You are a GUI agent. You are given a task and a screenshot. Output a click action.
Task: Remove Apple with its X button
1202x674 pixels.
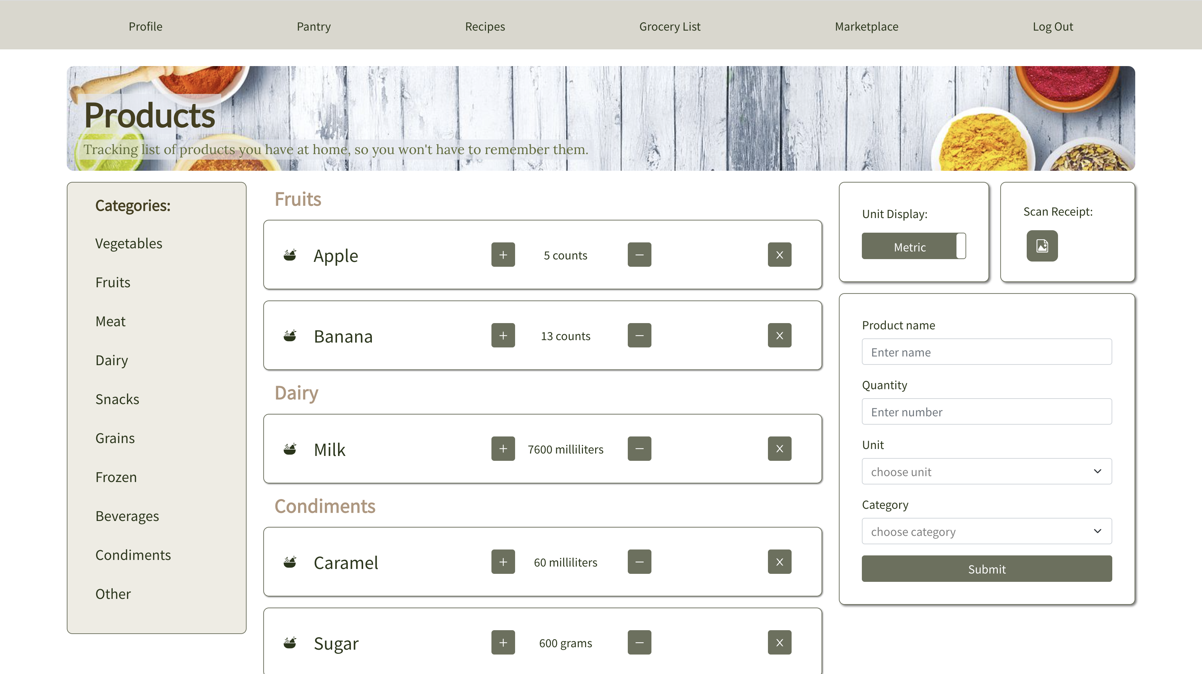tap(780, 255)
